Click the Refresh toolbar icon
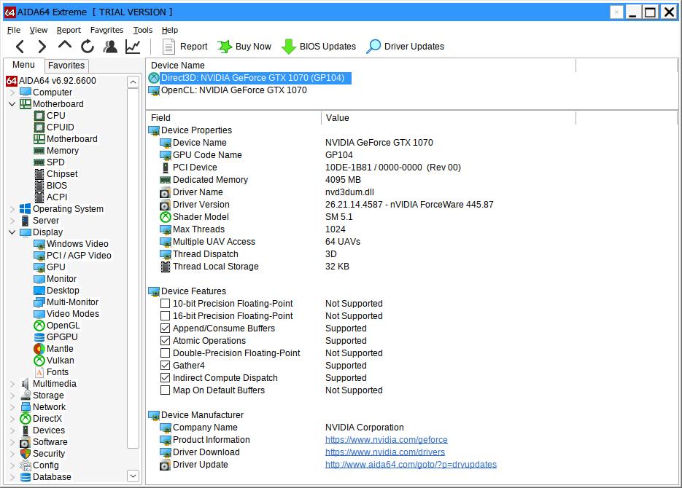Screen dimensions: 682x488 click(x=88, y=47)
